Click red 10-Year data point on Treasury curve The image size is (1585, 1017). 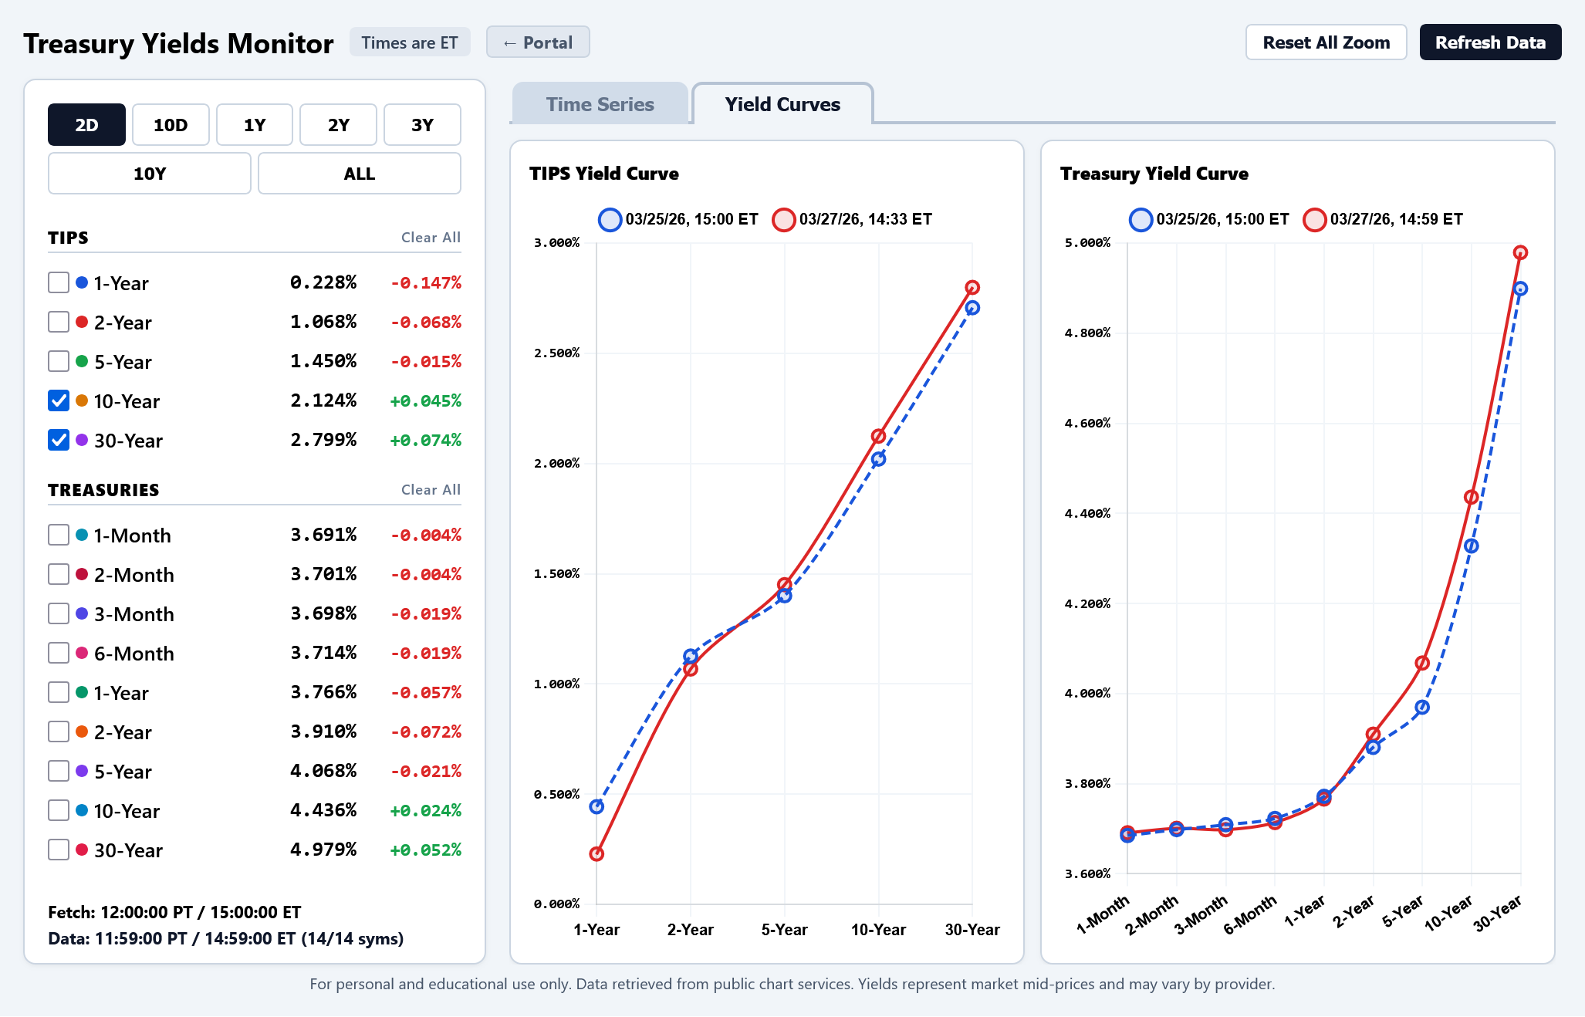(x=1471, y=497)
